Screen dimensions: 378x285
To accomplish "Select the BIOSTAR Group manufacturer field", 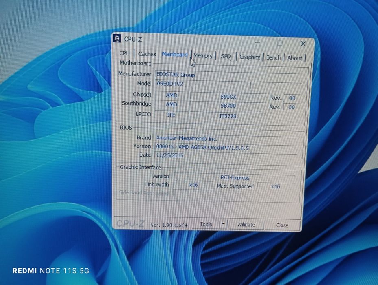I will click(229, 75).
